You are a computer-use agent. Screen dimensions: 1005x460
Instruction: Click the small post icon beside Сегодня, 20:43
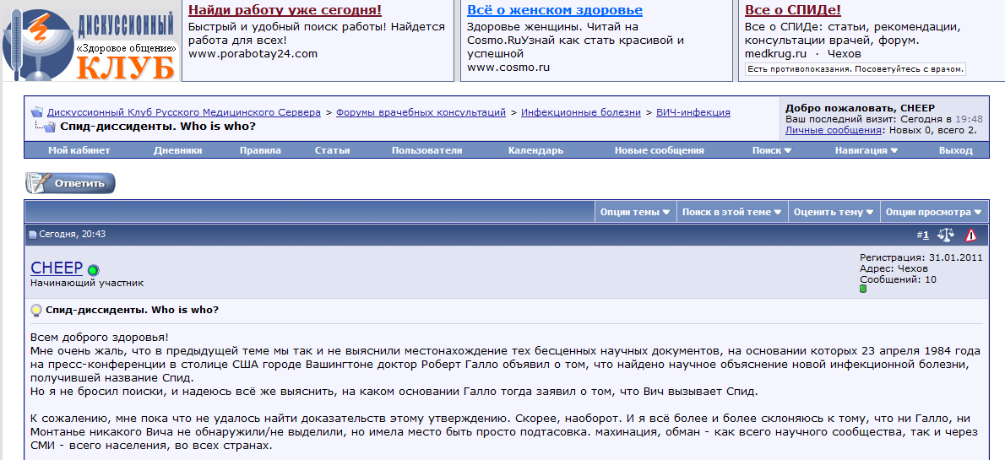33,235
